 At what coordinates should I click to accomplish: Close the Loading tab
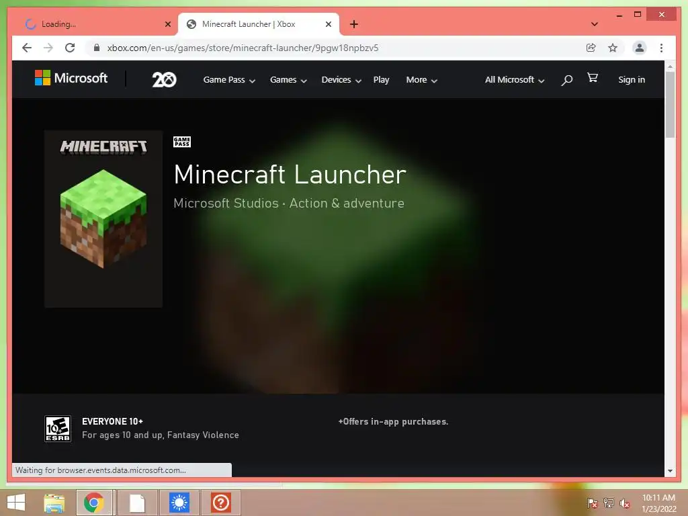coord(167,24)
